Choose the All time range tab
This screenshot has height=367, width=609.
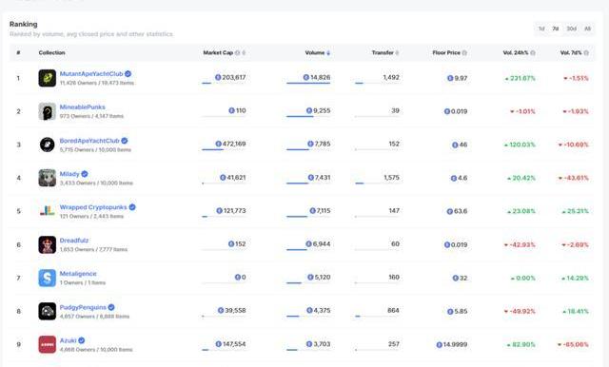588,29
